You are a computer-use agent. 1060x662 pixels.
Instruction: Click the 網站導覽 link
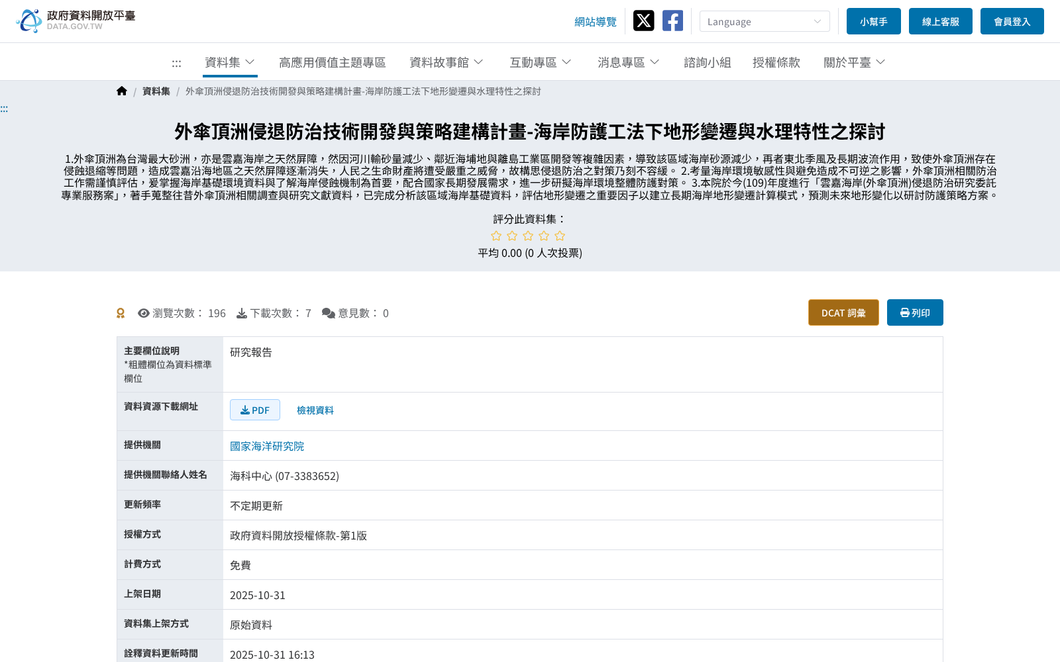click(596, 22)
